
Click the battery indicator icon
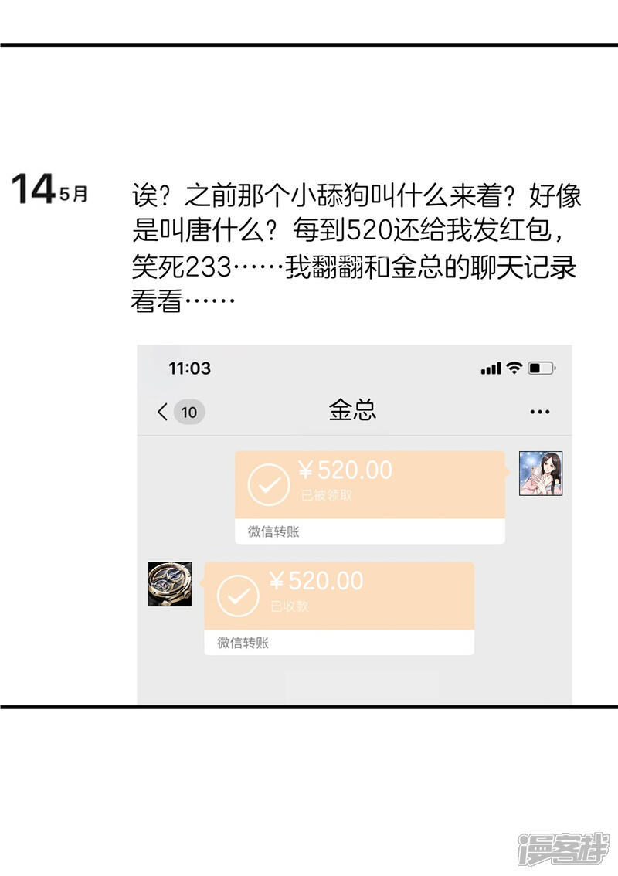(x=542, y=368)
